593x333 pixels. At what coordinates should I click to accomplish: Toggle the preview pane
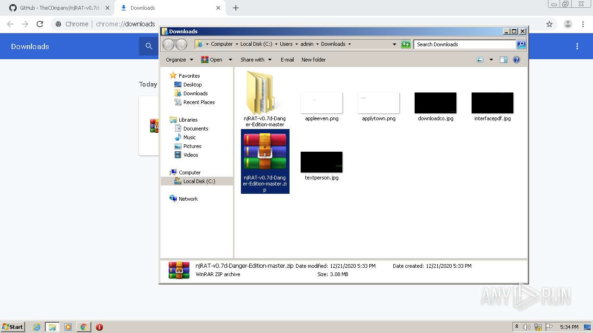504,60
